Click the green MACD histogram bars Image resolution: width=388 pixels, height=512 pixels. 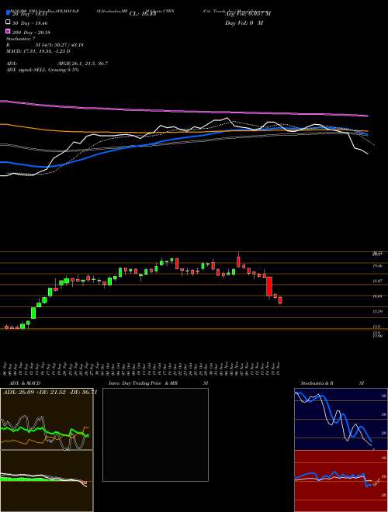(x=30, y=479)
